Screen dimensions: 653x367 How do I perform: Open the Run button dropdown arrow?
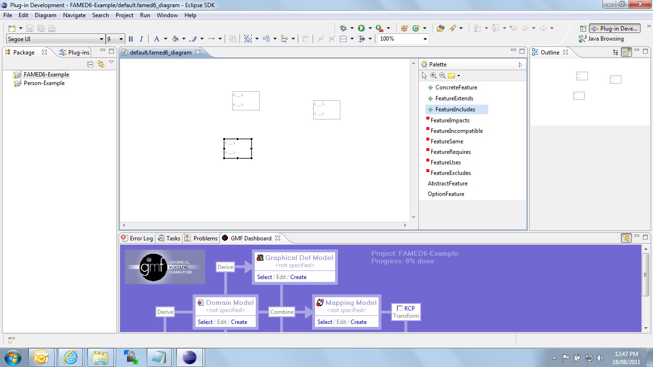click(x=370, y=28)
